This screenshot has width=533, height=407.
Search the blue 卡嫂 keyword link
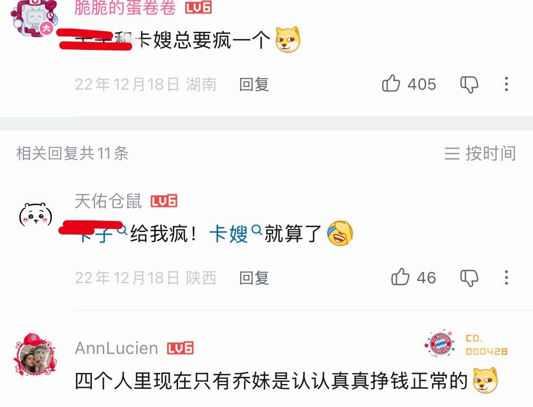tap(235, 234)
